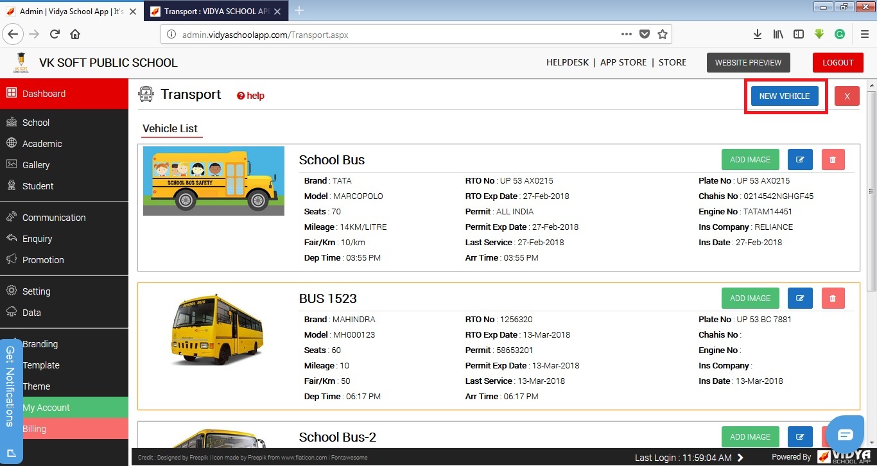Open the School Bus cartoon thumbnail
This screenshot has width=877, height=466.
coord(214,181)
